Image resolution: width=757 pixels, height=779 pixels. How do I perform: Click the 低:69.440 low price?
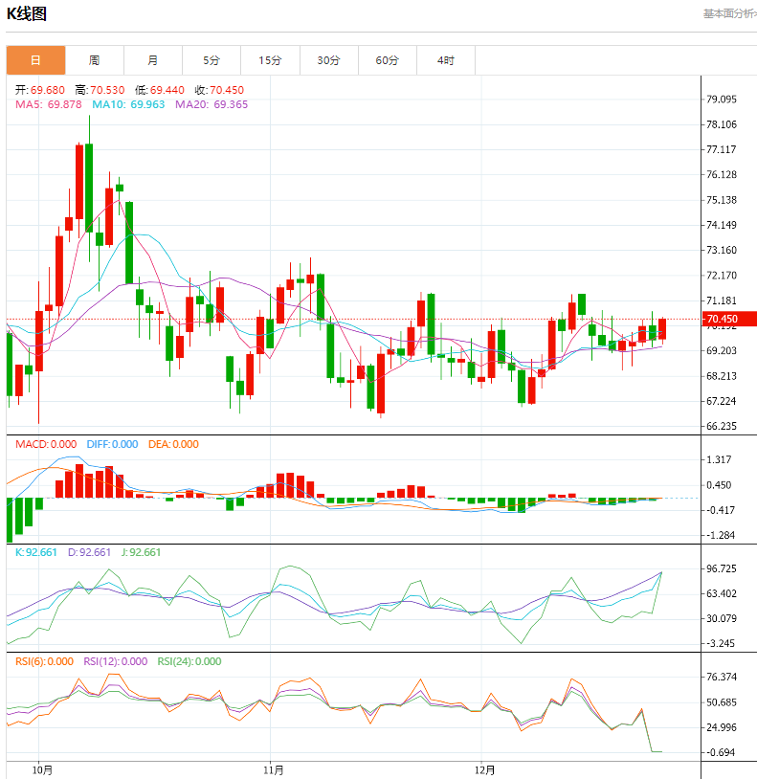coord(160,90)
